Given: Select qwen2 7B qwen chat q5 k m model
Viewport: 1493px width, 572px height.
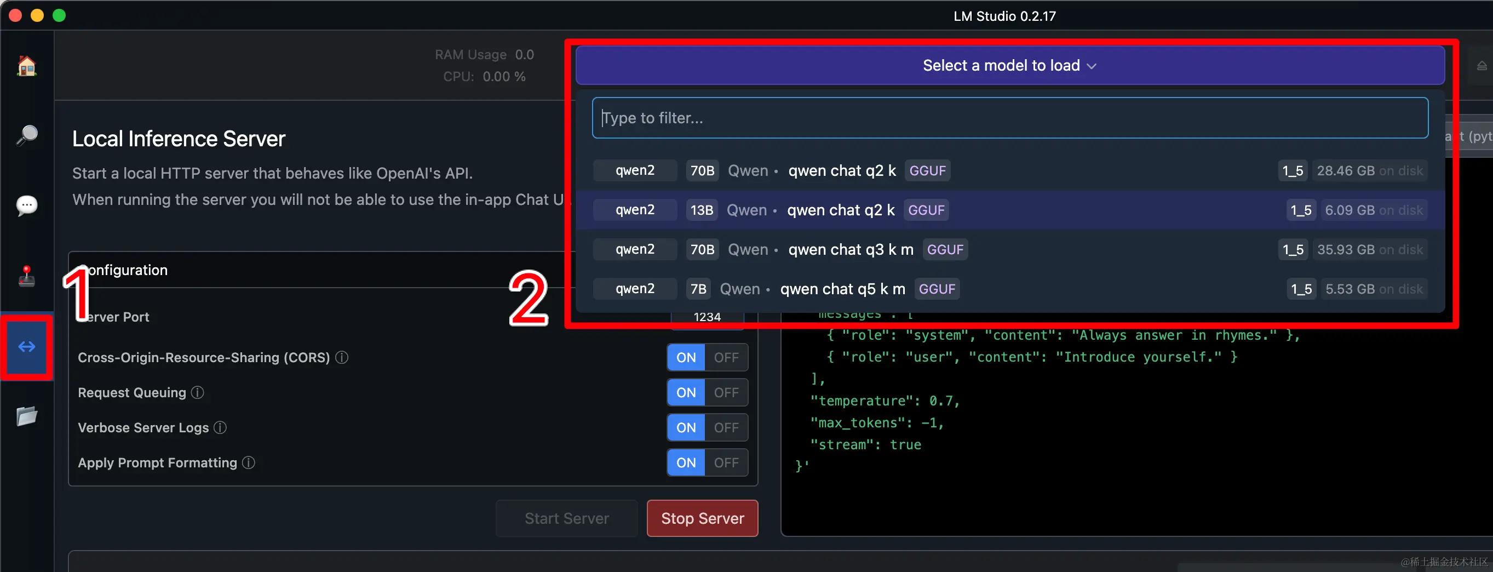Looking at the screenshot, I should [x=1009, y=289].
